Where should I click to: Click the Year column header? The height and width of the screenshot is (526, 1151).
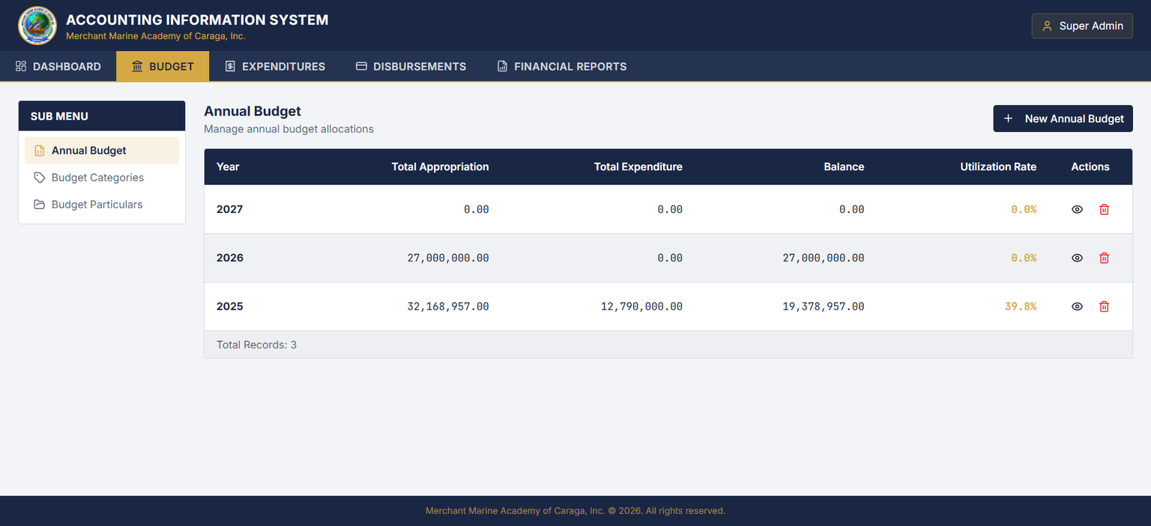[228, 167]
